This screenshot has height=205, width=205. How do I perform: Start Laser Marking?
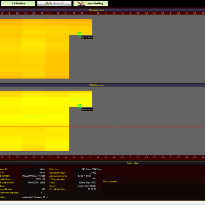coord(91,3)
